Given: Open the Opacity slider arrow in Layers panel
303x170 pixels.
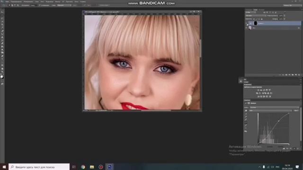Looking at the screenshot, I should [285, 16].
